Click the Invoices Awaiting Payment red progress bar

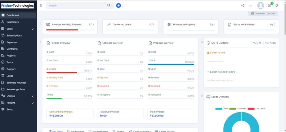(x=62, y=30)
